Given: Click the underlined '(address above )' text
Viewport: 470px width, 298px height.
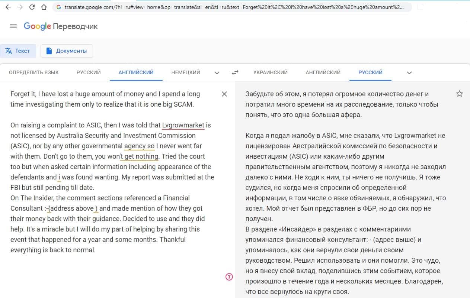Looking at the screenshot, I should pos(72,208).
